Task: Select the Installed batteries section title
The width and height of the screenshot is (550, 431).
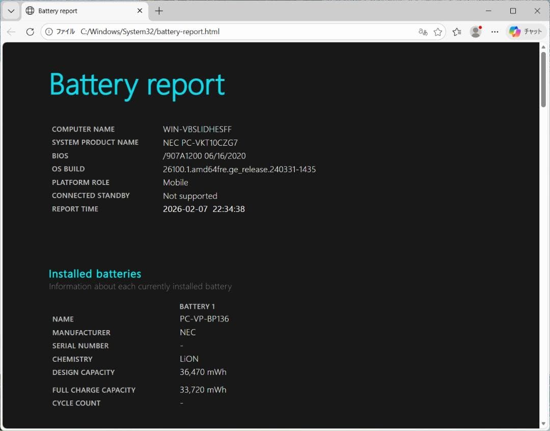Action: 95,274
